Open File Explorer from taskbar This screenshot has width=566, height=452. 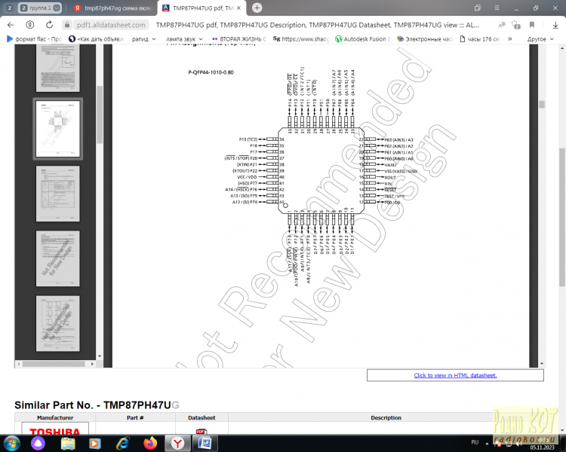[x=68, y=444]
